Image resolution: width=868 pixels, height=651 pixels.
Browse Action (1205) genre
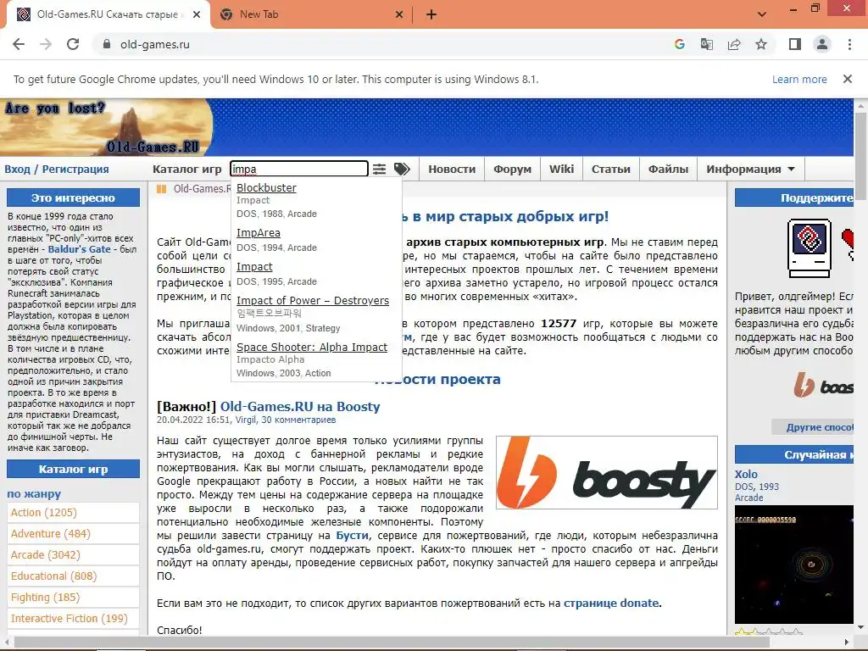pos(73,513)
